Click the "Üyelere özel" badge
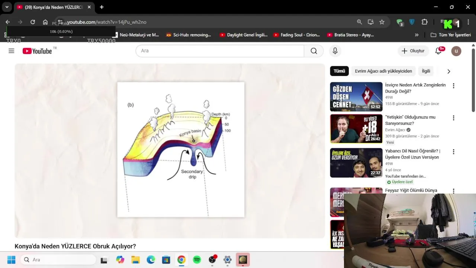 pos(400,182)
